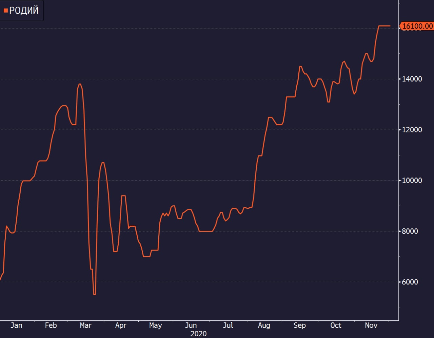Click the Aug month label
The image size is (434, 338).
point(264,326)
